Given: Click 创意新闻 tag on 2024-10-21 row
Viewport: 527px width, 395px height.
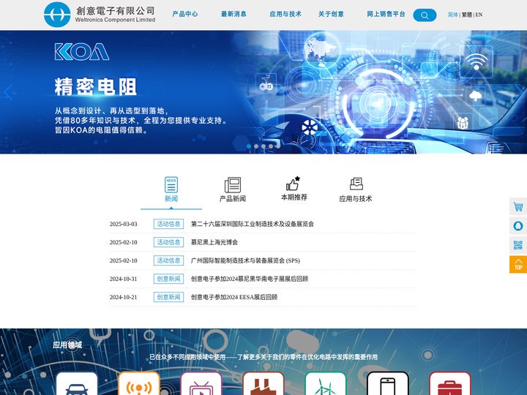Looking at the screenshot, I should coord(169,297).
